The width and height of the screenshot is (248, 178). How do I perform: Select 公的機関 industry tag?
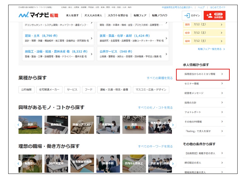click(27, 90)
